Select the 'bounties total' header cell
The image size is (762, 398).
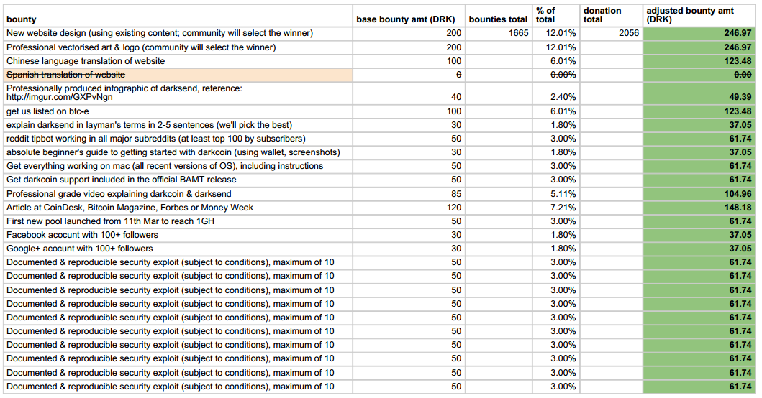click(499, 16)
